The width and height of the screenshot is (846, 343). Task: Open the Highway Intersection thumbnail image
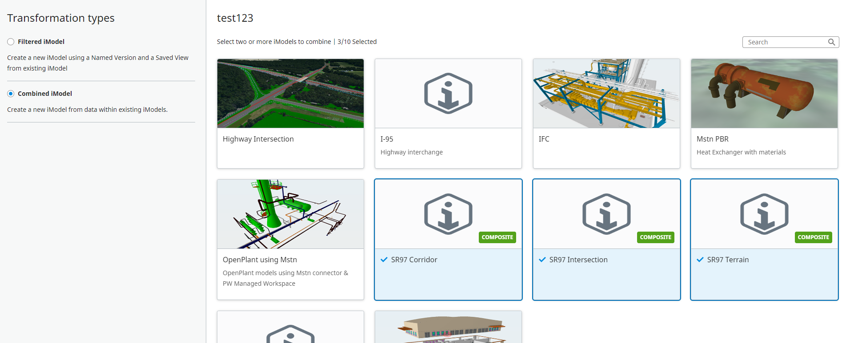[x=290, y=94]
